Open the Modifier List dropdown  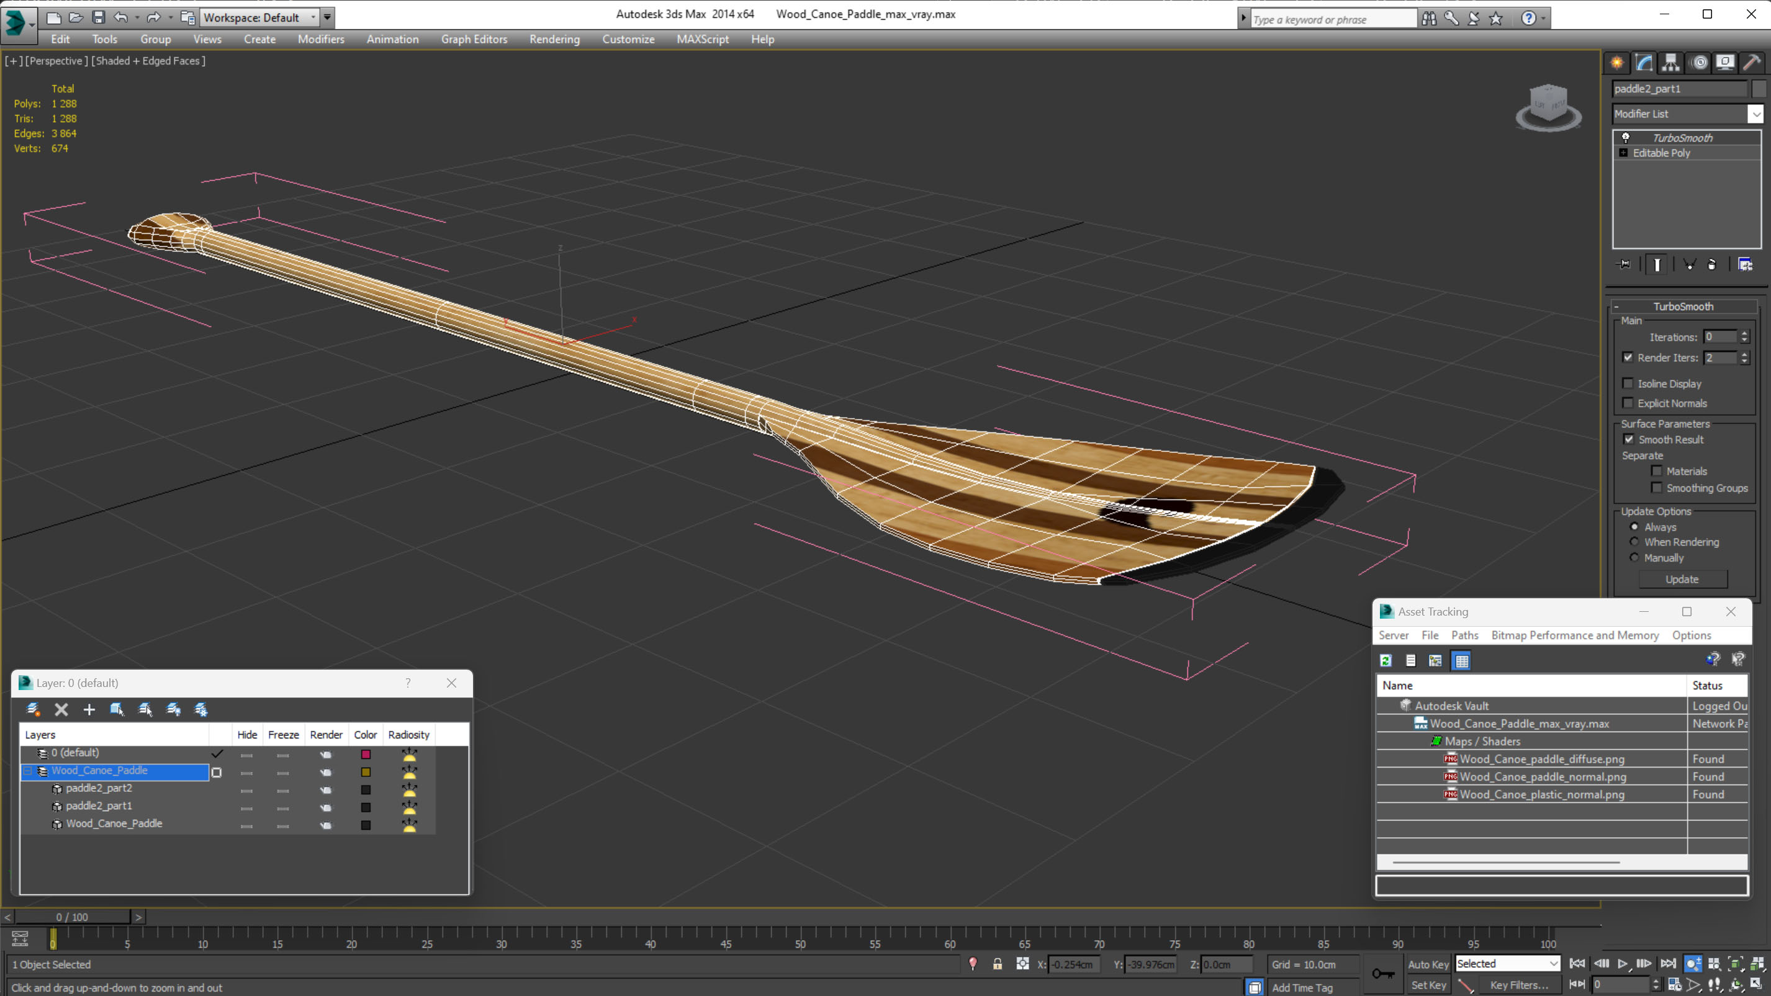[x=1757, y=114]
